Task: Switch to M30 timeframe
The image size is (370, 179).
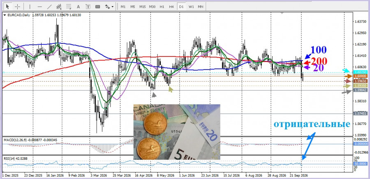Action: 152,7
